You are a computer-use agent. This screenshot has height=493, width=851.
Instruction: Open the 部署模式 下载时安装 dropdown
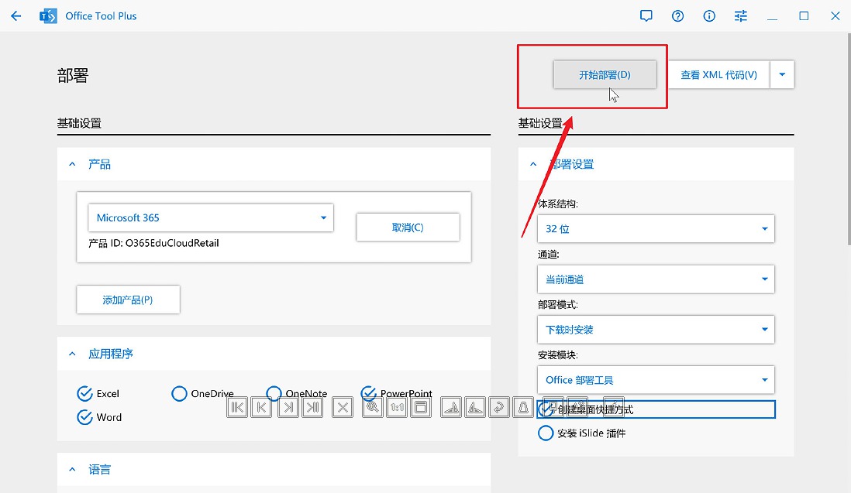tap(656, 330)
